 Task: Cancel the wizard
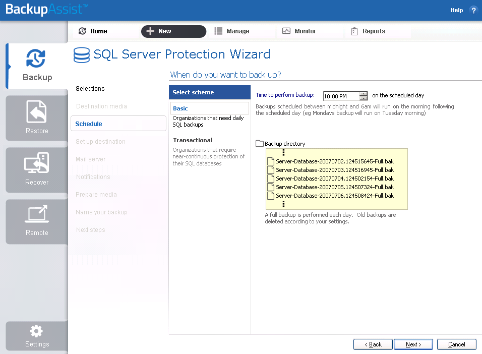(x=456, y=344)
